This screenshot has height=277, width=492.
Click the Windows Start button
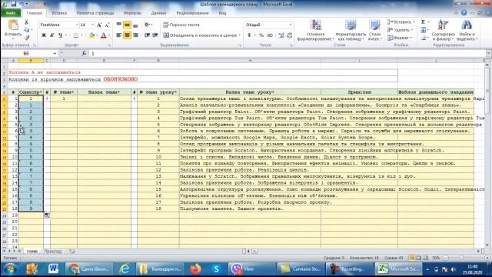pyautogui.click(x=10, y=269)
